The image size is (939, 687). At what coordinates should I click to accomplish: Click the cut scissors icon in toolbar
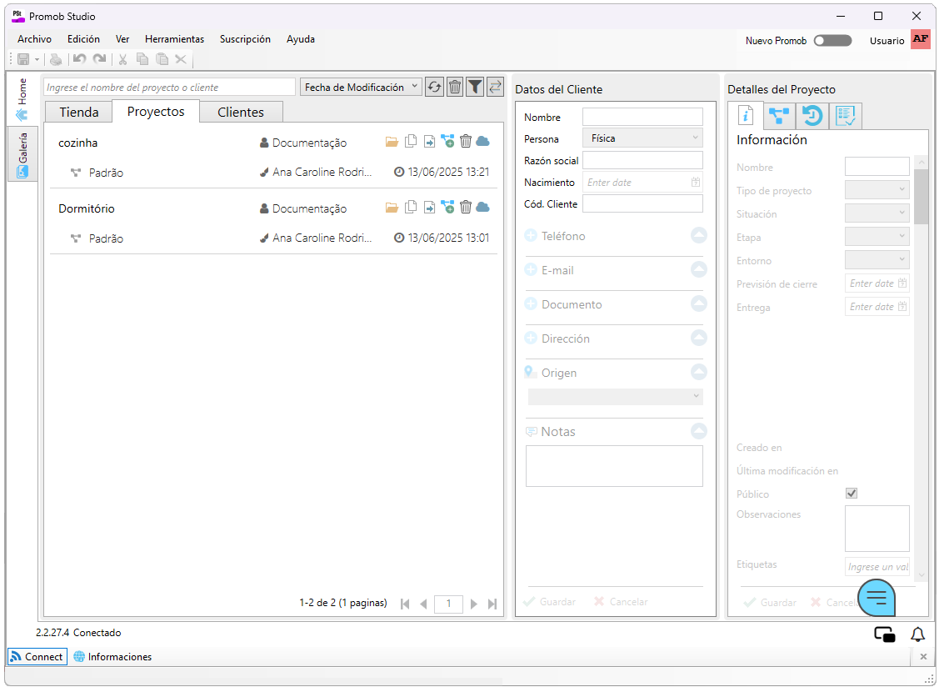coord(122,59)
